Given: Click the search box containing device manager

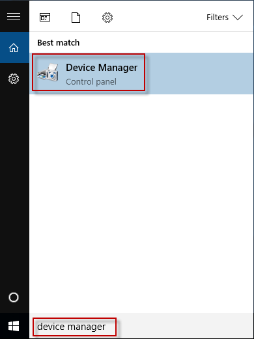Looking at the screenshot, I should 141,327.
